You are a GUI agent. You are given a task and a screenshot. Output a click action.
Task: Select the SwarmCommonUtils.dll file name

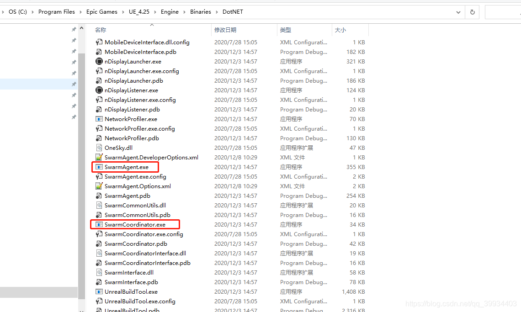[x=135, y=206]
